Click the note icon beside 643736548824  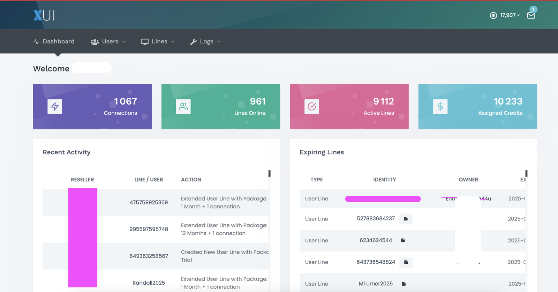406,262
